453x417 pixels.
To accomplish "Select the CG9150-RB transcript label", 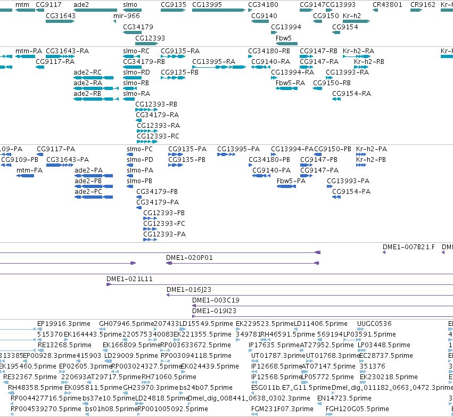I will click(x=332, y=83).
